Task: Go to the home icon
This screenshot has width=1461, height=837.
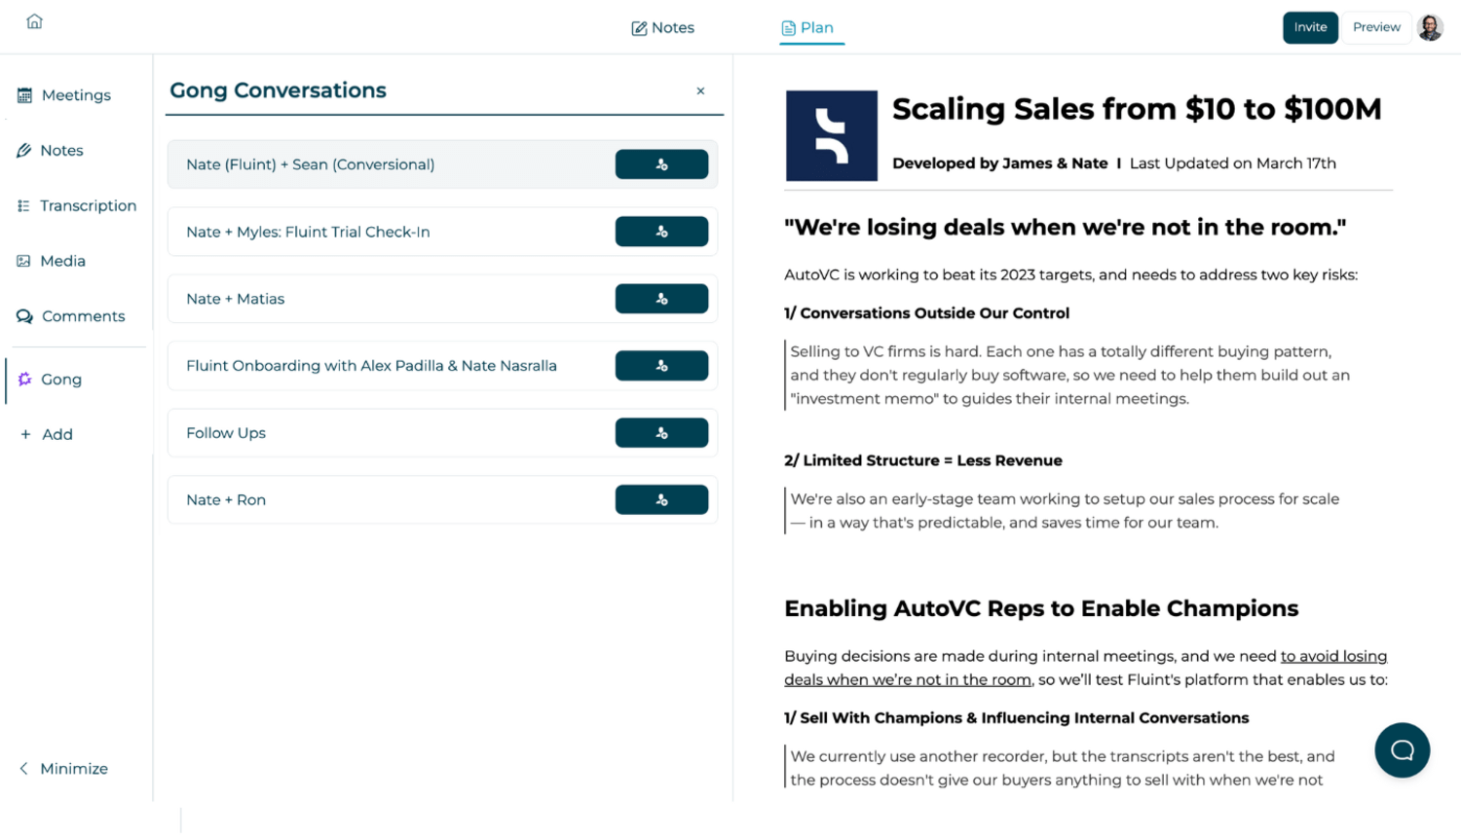Action: tap(35, 21)
